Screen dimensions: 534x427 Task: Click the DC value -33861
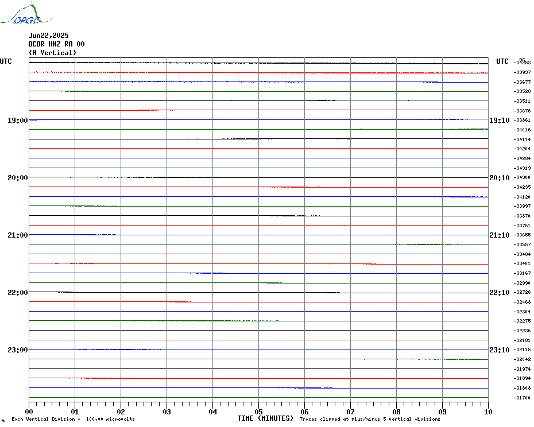(522, 120)
